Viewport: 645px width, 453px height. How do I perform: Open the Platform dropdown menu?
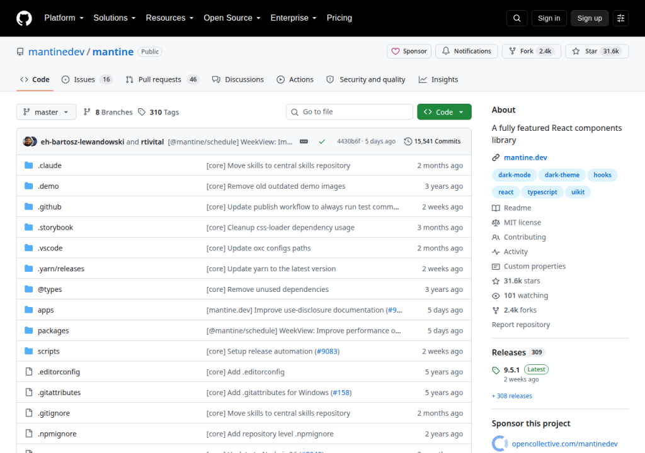click(x=64, y=18)
